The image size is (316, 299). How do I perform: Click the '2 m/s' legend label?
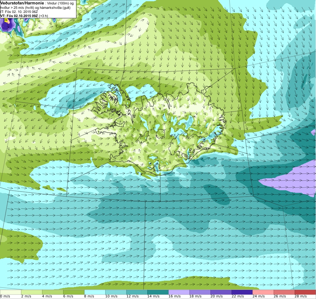pos(26,296)
